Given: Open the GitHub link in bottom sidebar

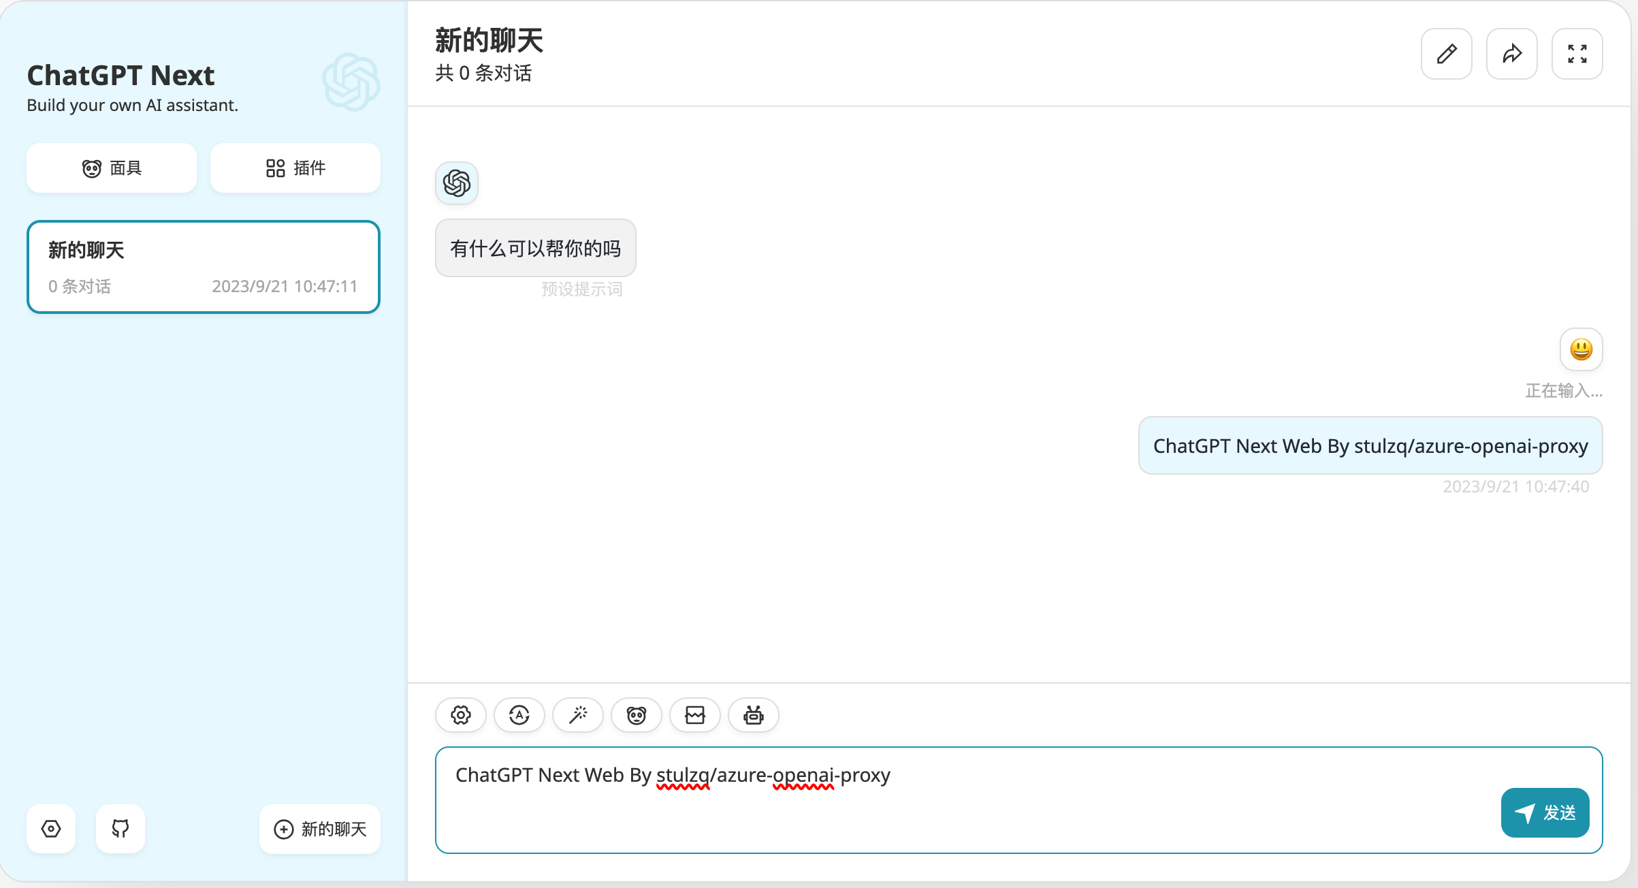Looking at the screenshot, I should tap(120, 829).
